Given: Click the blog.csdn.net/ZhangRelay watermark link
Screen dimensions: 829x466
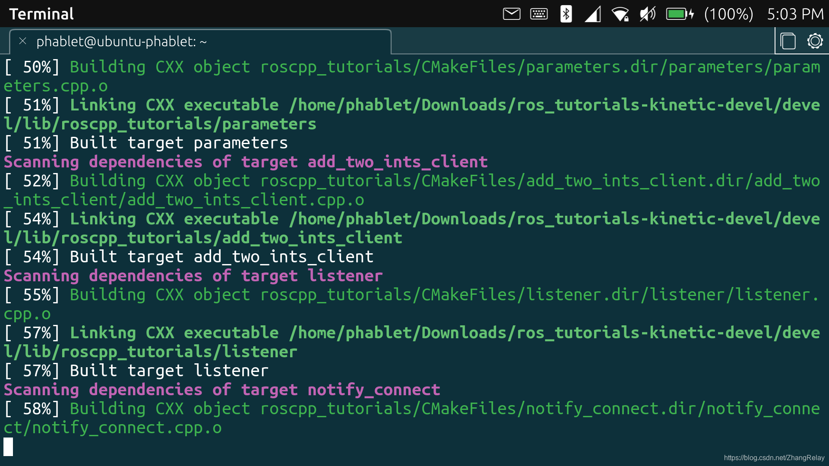Looking at the screenshot, I should point(774,458).
